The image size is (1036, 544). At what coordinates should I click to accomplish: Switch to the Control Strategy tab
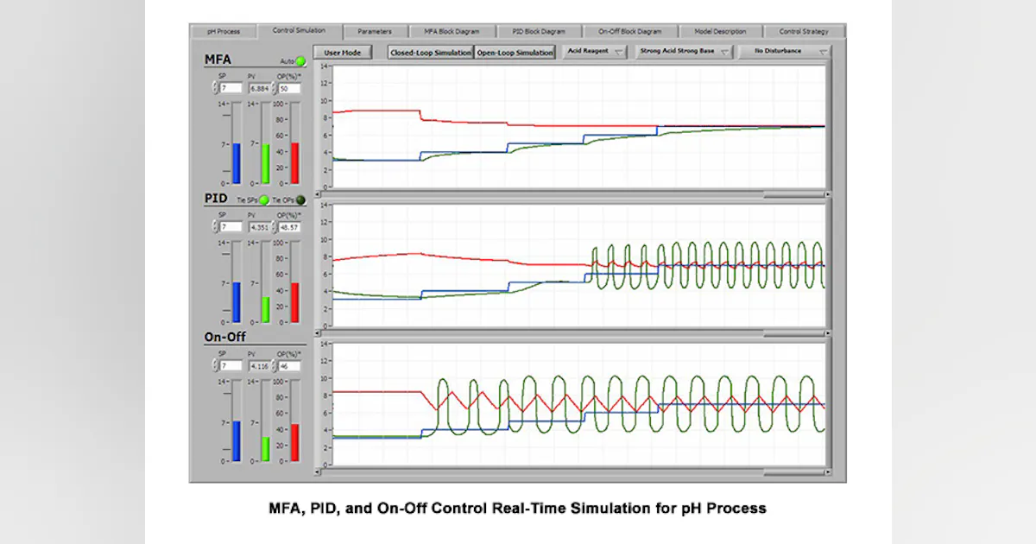(803, 32)
